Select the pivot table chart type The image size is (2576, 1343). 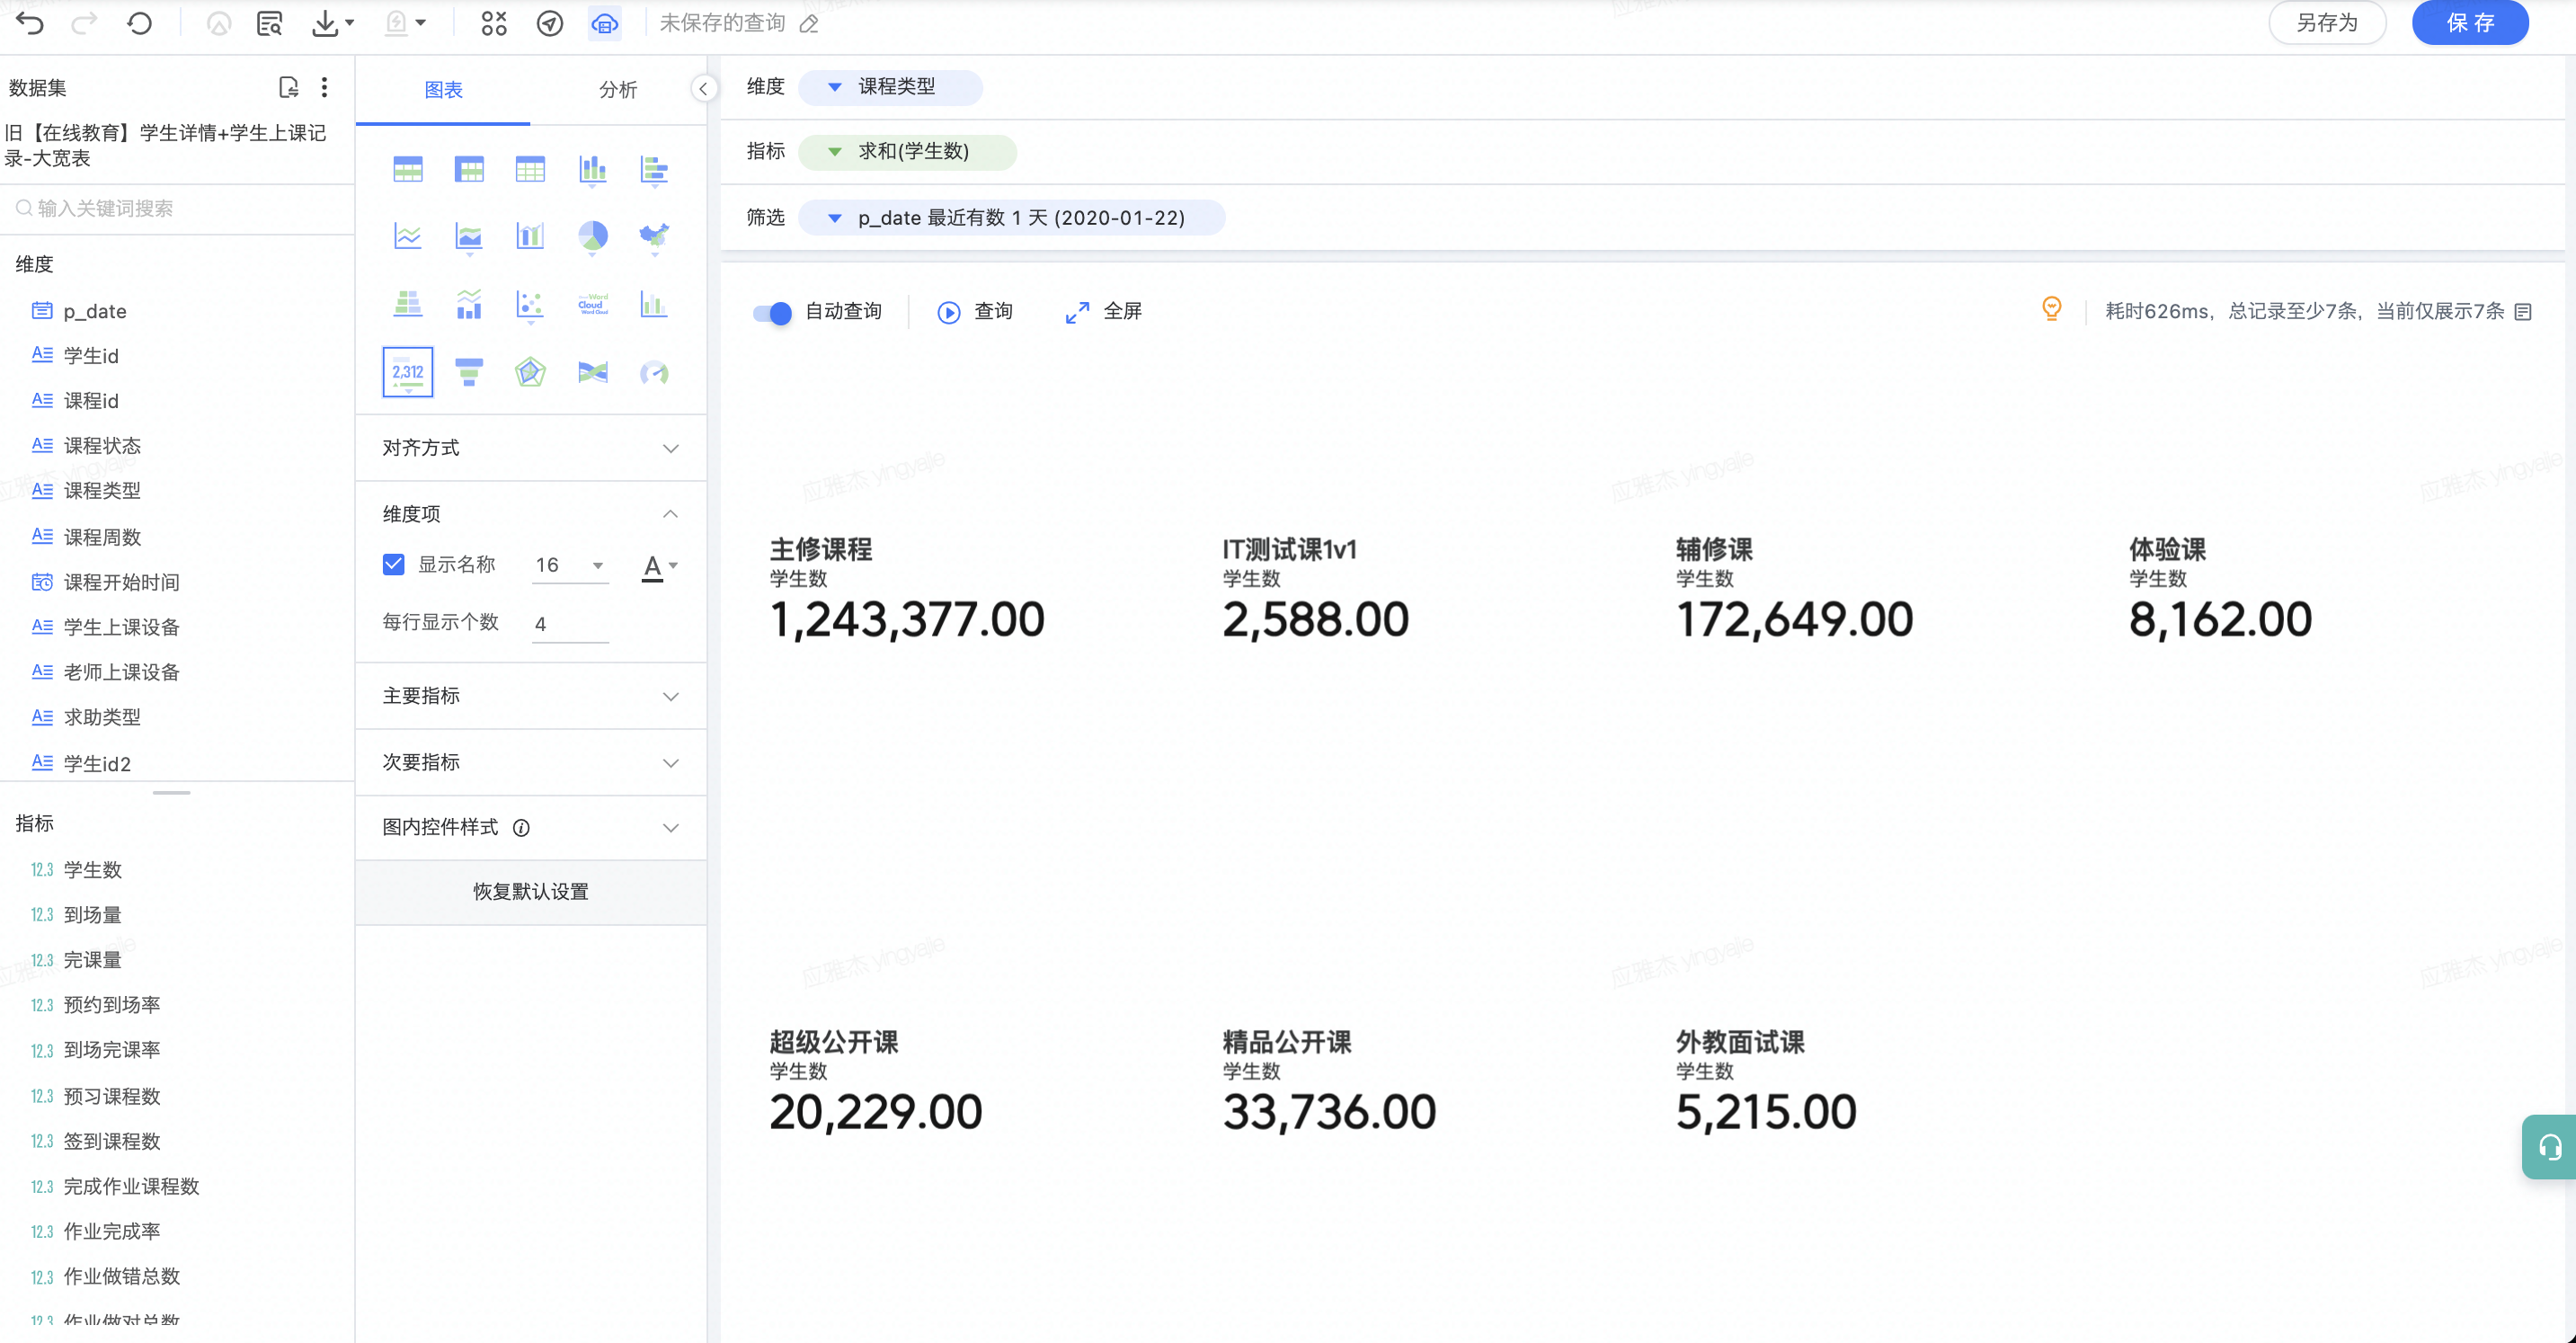[469, 169]
